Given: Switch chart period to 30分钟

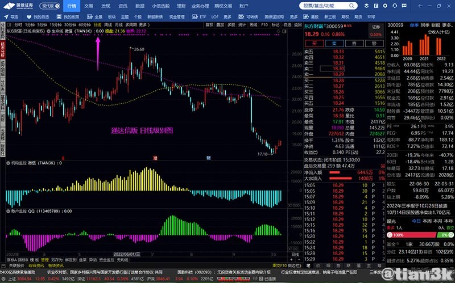Looking at the screenshot, I should pos(70,25).
